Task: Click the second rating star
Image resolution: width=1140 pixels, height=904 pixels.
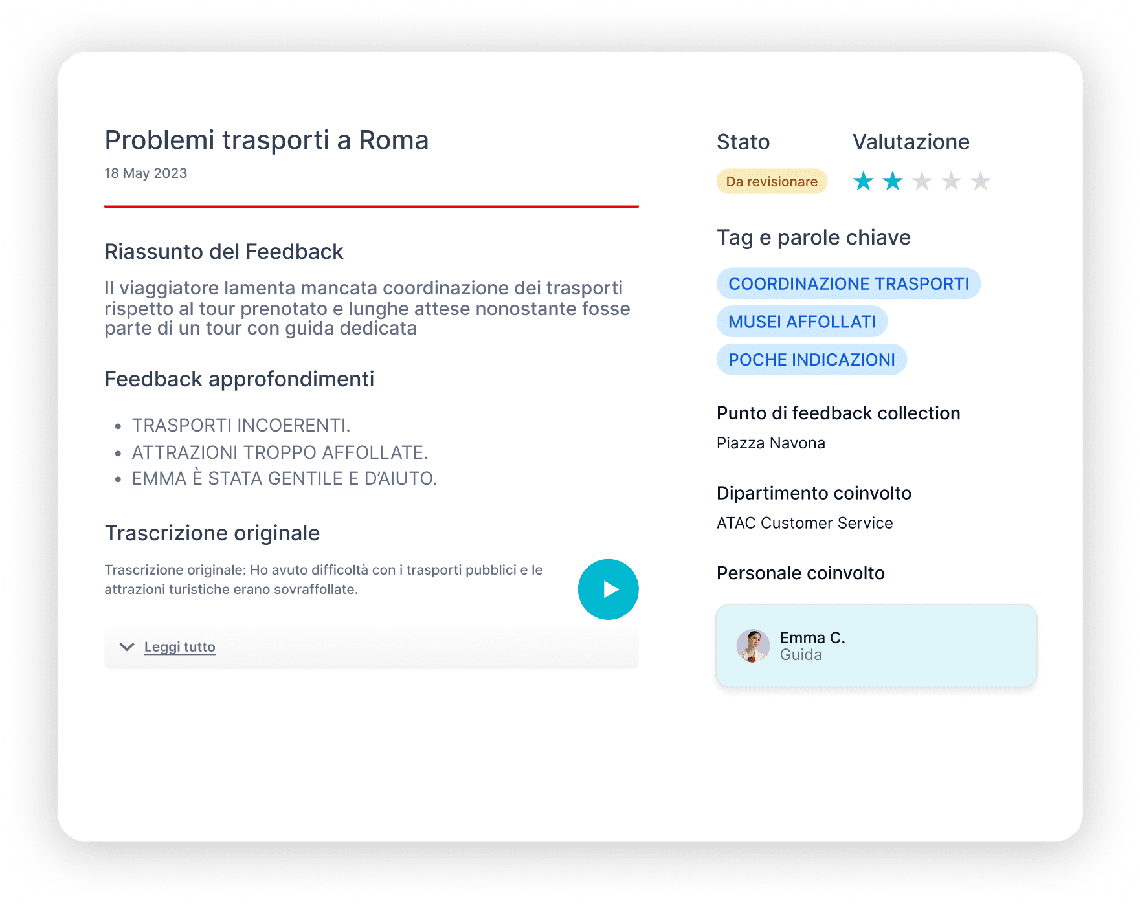Action: 893,181
